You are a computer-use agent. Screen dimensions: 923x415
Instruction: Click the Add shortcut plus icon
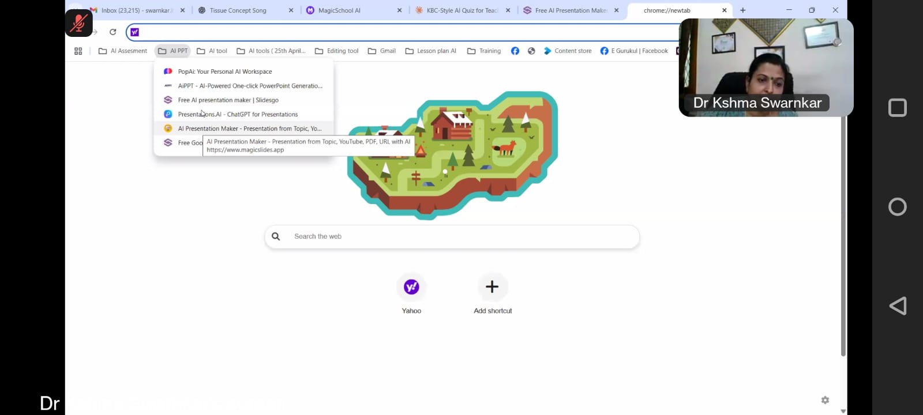[x=492, y=287]
